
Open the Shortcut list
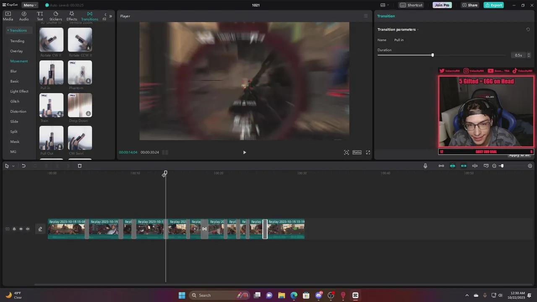click(411, 5)
